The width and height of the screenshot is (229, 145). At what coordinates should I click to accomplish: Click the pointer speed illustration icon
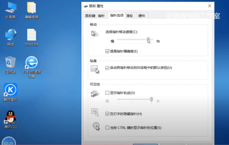(95, 34)
